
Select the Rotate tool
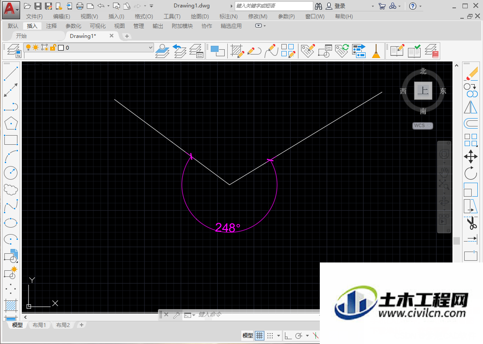pos(471,173)
